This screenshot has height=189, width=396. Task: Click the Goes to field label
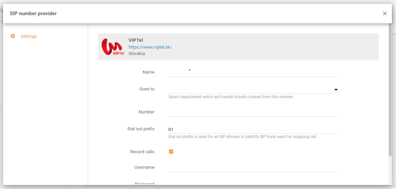[147, 89]
